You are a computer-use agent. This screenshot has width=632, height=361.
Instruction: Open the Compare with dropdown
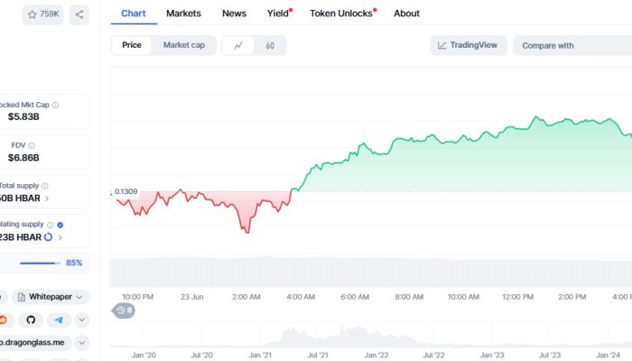tap(571, 45)
